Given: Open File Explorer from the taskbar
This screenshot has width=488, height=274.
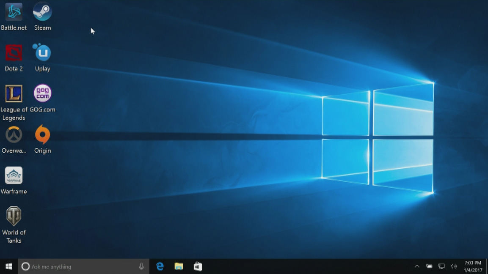Looking at the screenshot, I should click(x=179, y=266).
